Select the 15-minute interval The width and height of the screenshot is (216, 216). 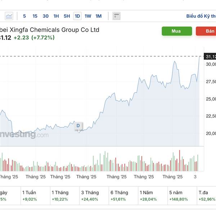[35, 16]
